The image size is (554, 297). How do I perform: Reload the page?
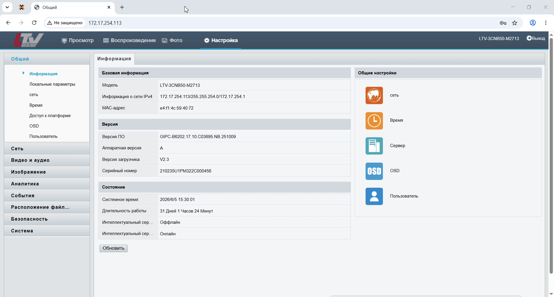[x=34, y=23]
